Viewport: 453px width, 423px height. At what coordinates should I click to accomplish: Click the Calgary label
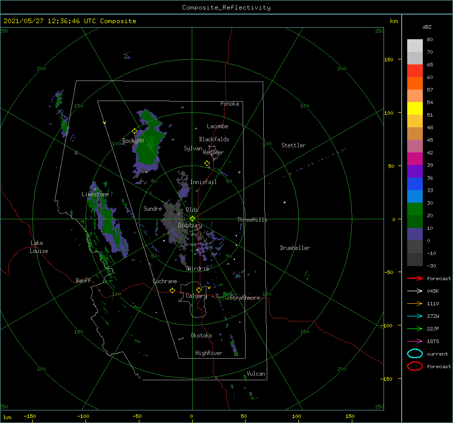[196, 296]
